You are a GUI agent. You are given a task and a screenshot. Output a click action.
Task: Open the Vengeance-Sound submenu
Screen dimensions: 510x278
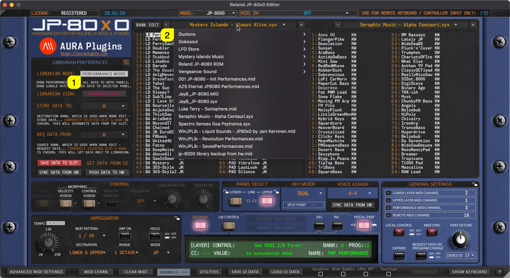241,72
